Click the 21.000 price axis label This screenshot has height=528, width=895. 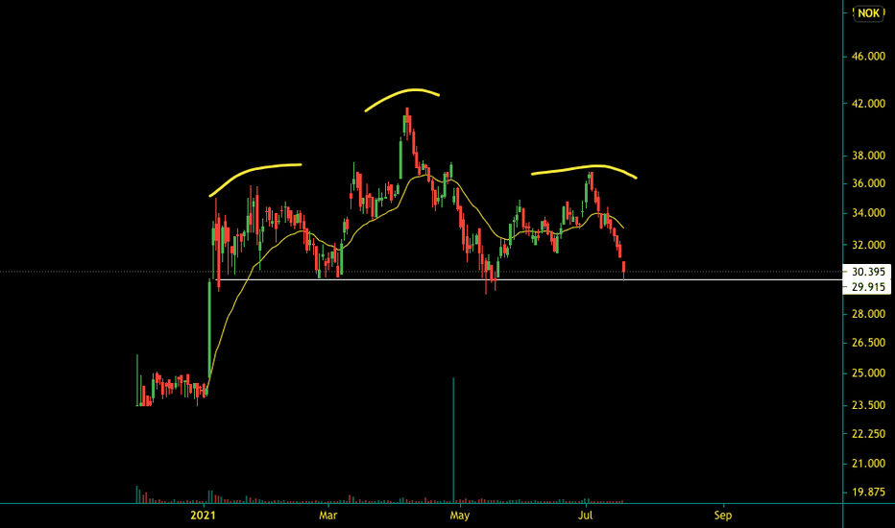(x=868, y=464)
